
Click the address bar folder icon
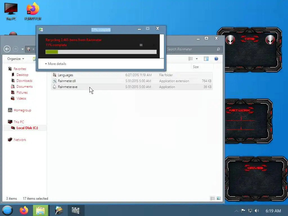28,49
